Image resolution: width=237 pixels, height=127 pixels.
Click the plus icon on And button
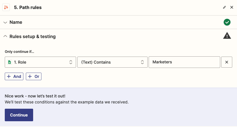click(9, 76)
